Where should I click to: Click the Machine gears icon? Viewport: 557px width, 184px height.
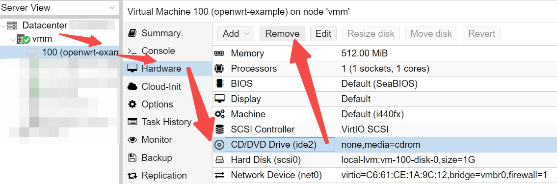point(219,114)
